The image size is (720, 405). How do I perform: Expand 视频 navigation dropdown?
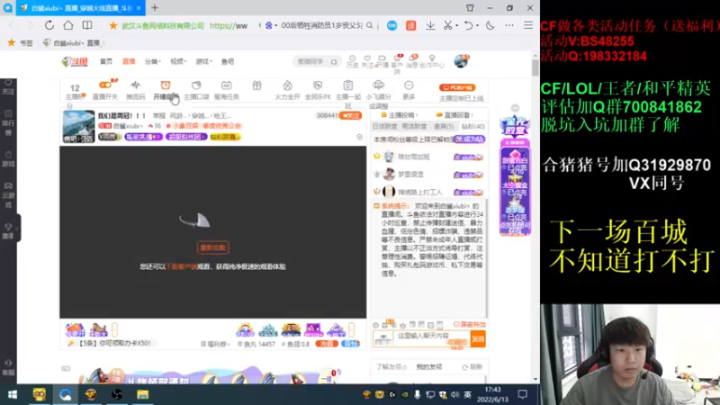pos(178,61)
